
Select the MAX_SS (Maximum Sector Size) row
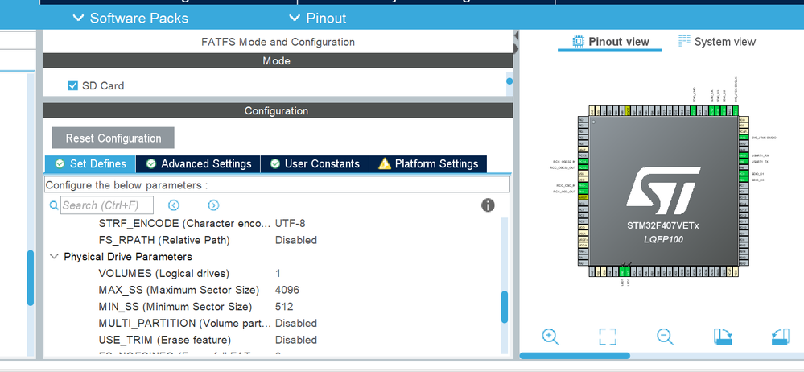[x=274, y=290]
